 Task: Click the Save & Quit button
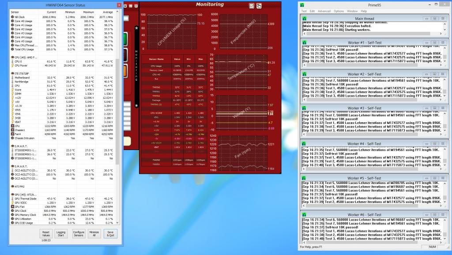[x=110, y=233]
